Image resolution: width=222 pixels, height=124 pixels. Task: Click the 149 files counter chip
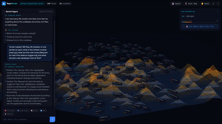pos(52,4)
